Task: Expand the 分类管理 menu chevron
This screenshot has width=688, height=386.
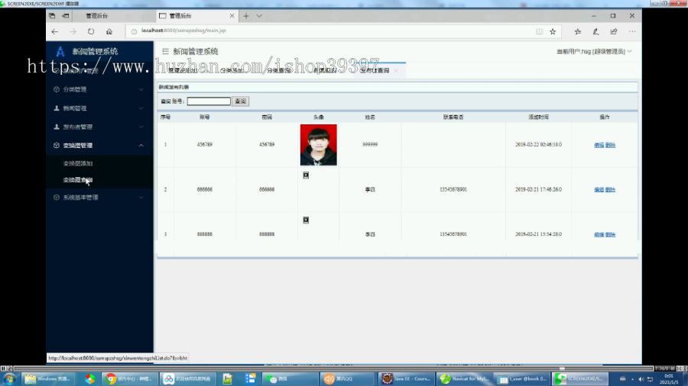Action: click(x=141, y=89)
